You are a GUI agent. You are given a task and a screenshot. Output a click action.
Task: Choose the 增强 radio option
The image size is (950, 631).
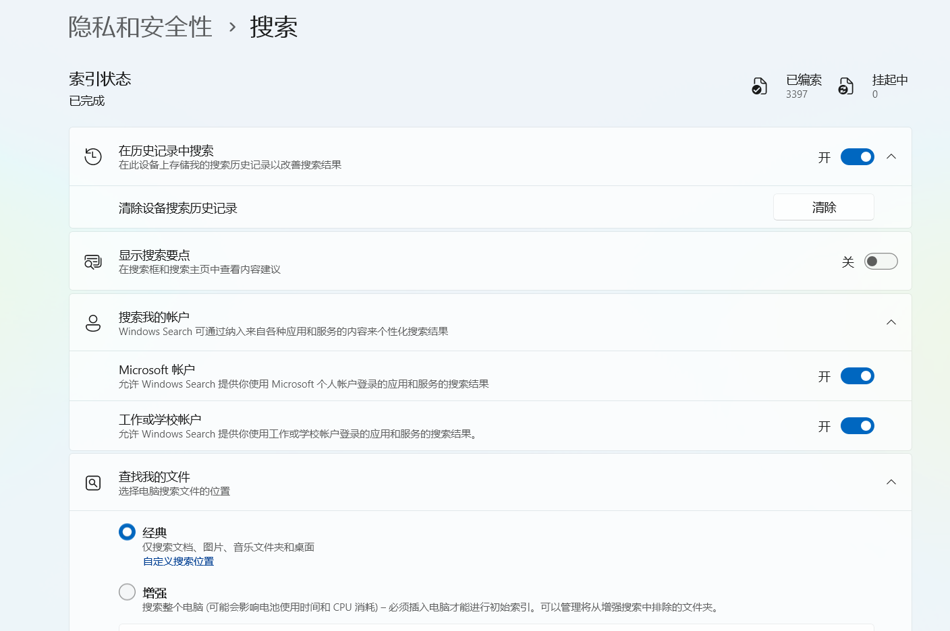pos(127,592)
